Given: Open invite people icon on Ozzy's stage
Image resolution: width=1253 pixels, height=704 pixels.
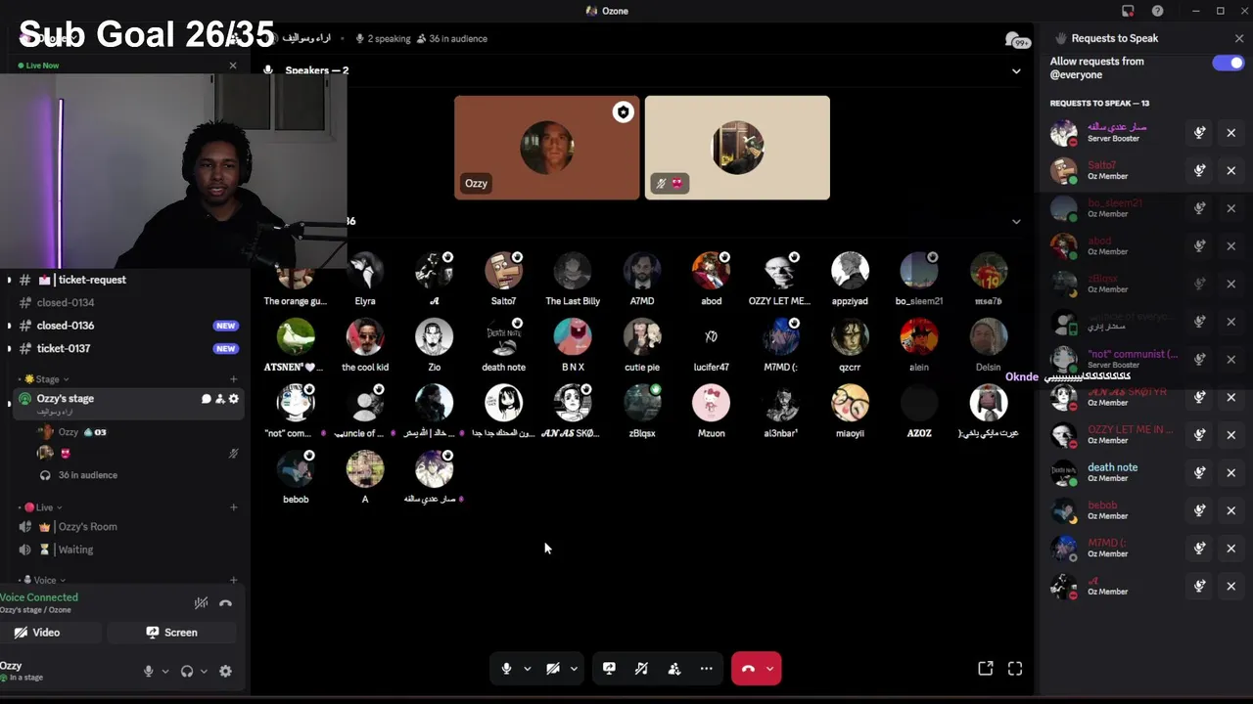Looking at the screenshot, I should click(219, 399).
